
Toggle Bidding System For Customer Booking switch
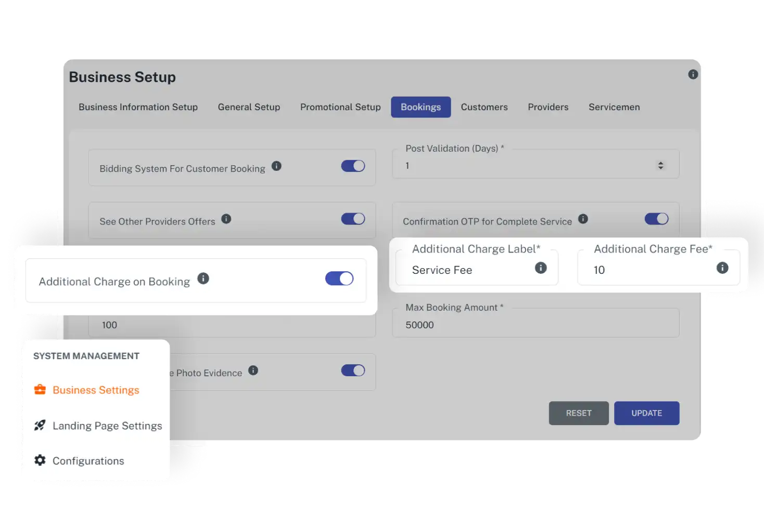coord(353,166)
